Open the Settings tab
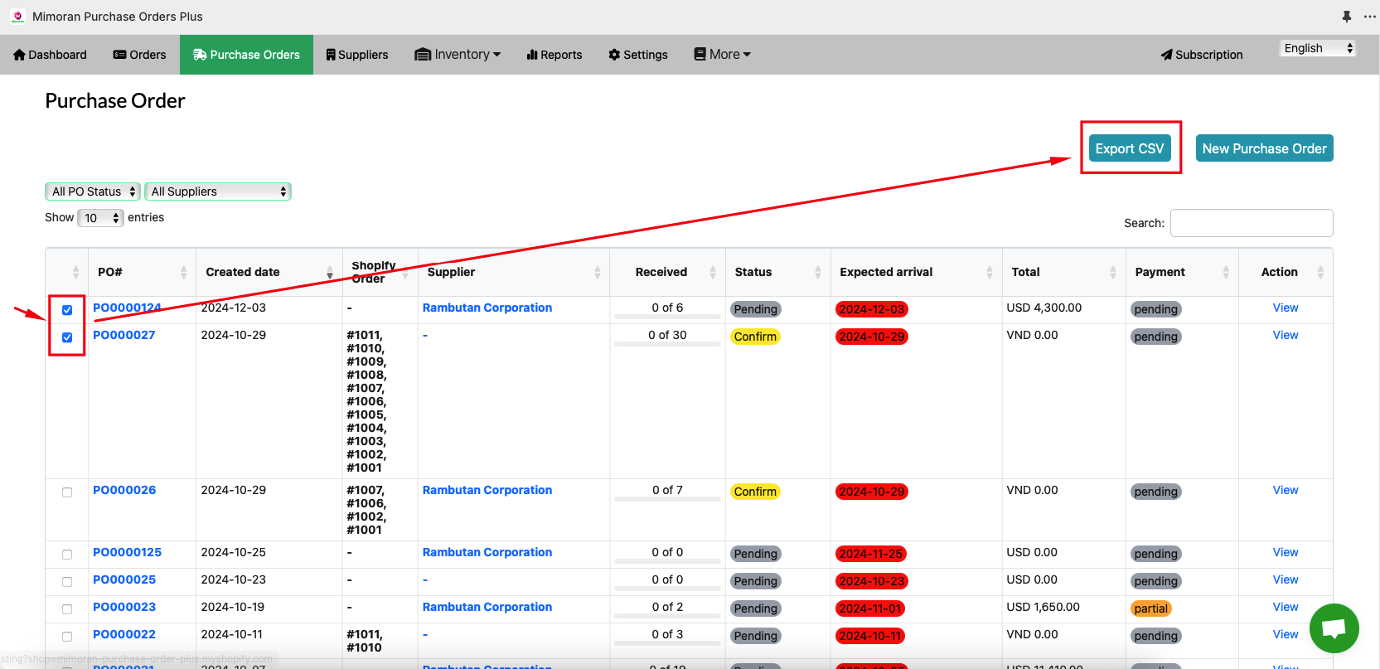 [638, 55]
